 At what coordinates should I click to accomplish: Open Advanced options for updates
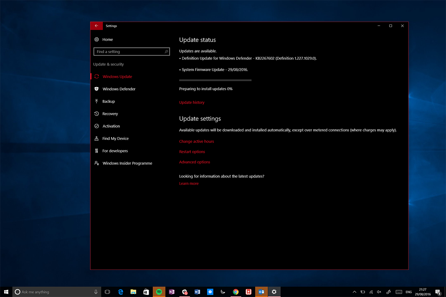(x=195, y=162)
